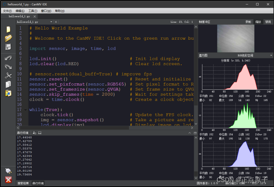This screenshot has width=274, height=187.
Task: Cut the selection with the scissors icon
Action: point(8,76)
